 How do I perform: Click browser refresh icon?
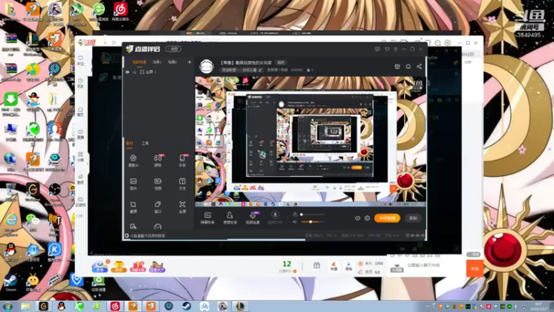[114, 42]
